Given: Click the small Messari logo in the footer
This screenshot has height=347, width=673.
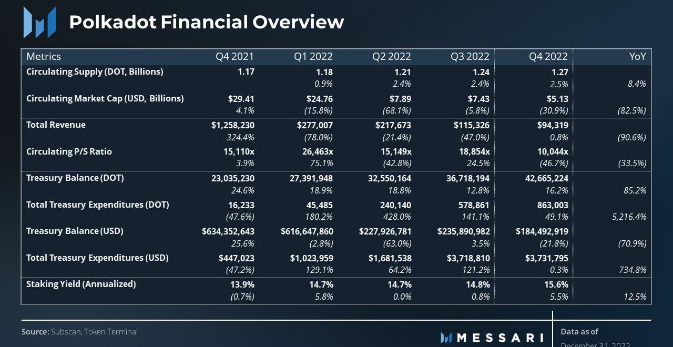Looking at the screenshot, I should [446, 338].
